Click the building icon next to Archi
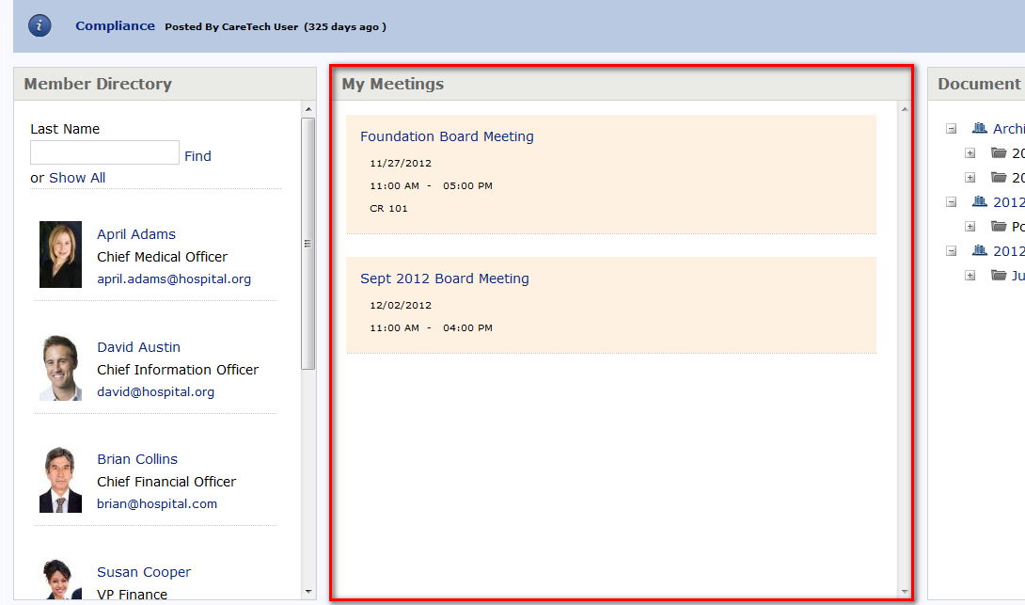The width and height of the screenshot is (1025, 605). pos(980,129)
